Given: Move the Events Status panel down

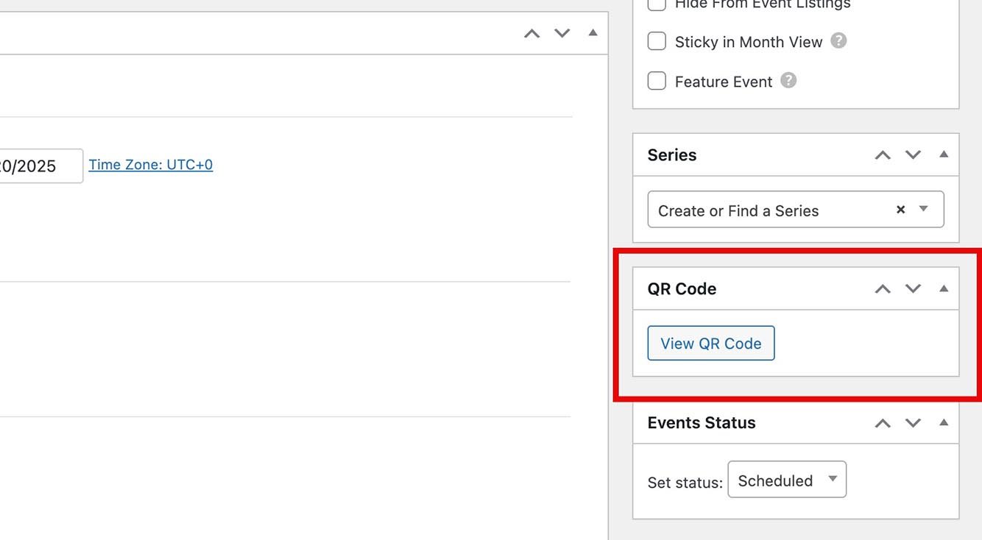Looking at the screenshot, I should click(x=913, y=423).
